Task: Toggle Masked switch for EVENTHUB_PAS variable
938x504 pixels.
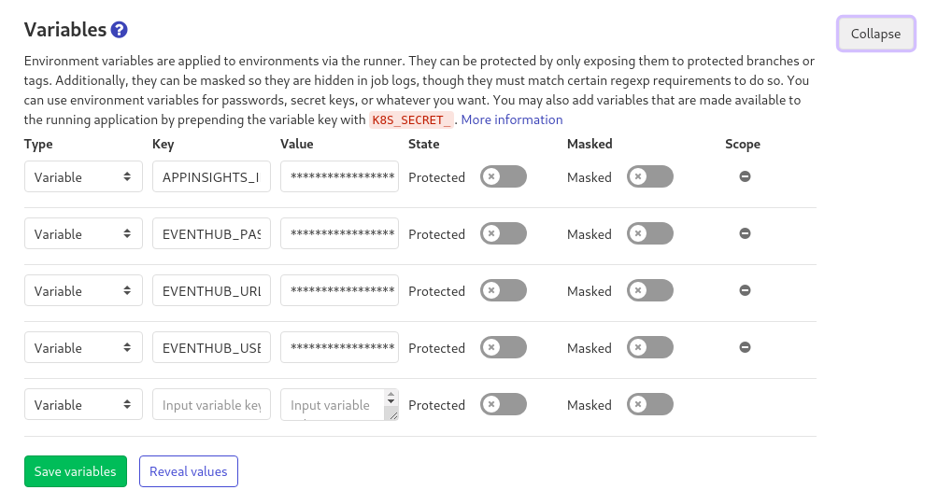Action: point(650,233)
